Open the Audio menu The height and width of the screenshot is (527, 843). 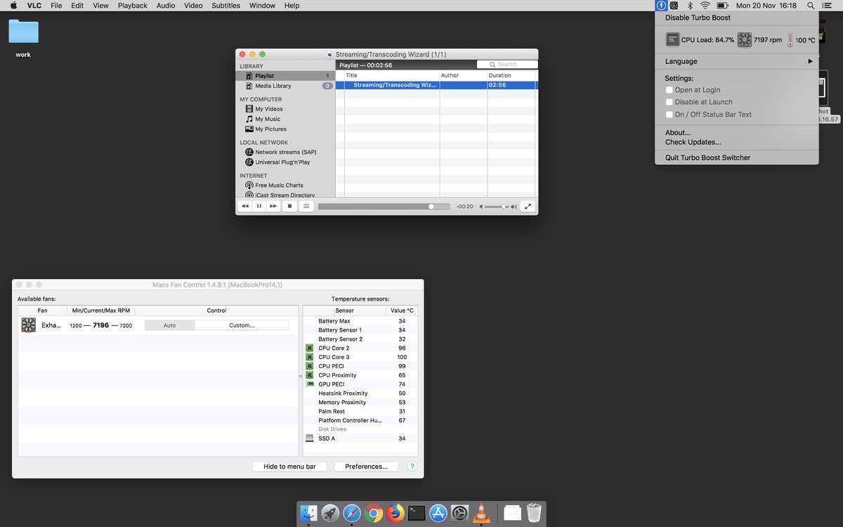(x=166, y=6)
